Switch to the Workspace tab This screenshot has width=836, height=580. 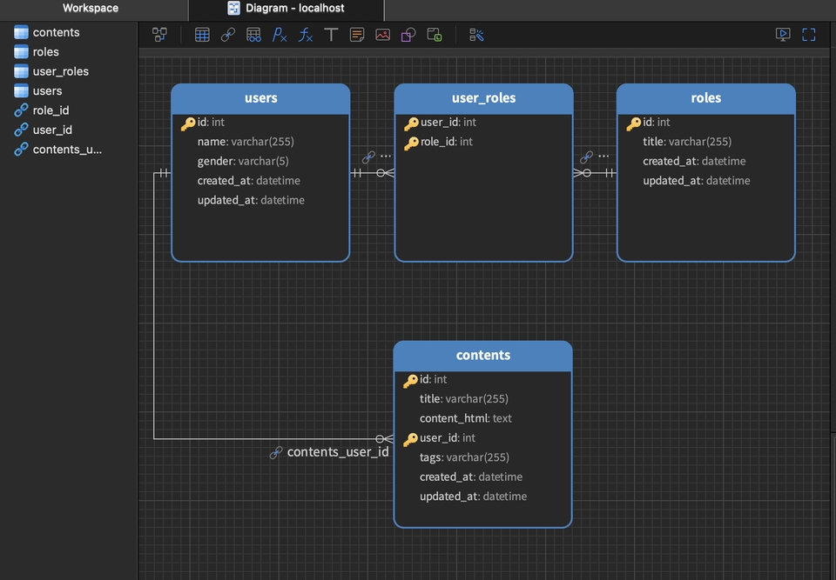91,8
